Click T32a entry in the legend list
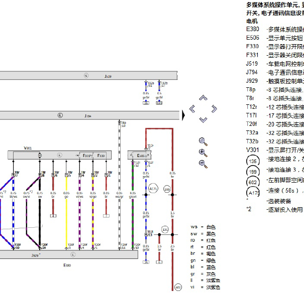The image size is (304, 301). pyautogui.click(x=275, y=133)
